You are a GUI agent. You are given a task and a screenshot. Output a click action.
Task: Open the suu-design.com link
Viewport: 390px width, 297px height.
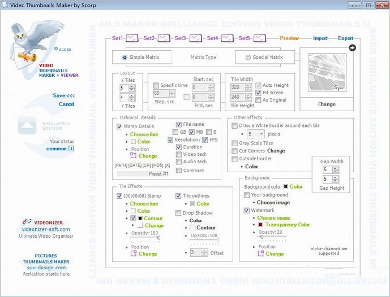point(46,268)
